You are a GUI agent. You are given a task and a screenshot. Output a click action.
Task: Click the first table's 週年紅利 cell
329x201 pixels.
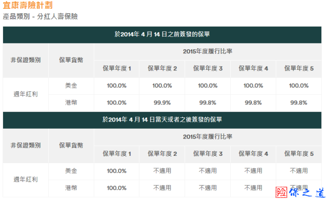tap(26, 94)
